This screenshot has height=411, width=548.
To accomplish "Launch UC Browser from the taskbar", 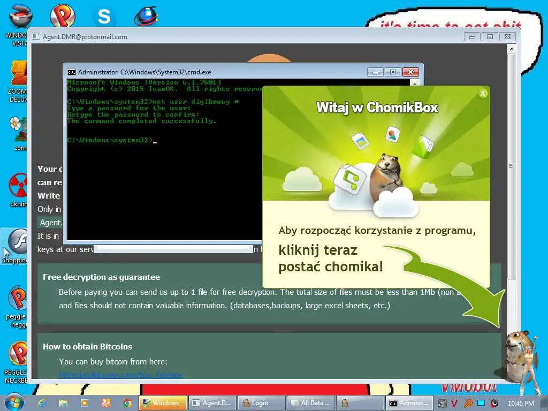I will [x=106, y=403].
